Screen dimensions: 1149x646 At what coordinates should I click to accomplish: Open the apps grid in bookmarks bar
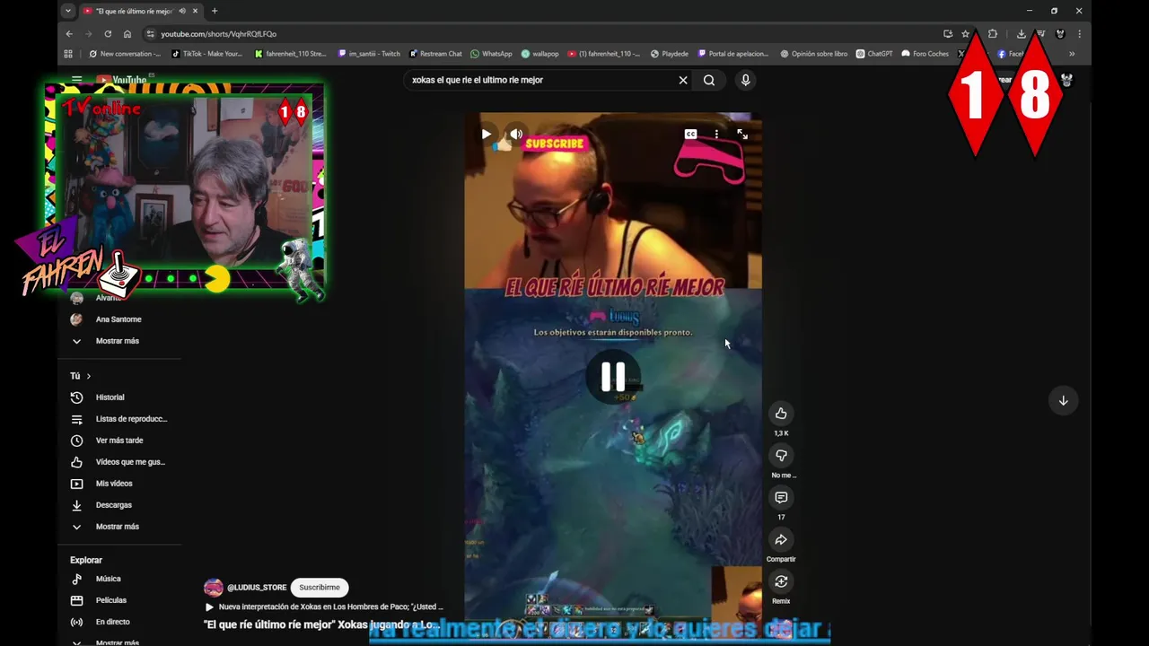[68, 54]
